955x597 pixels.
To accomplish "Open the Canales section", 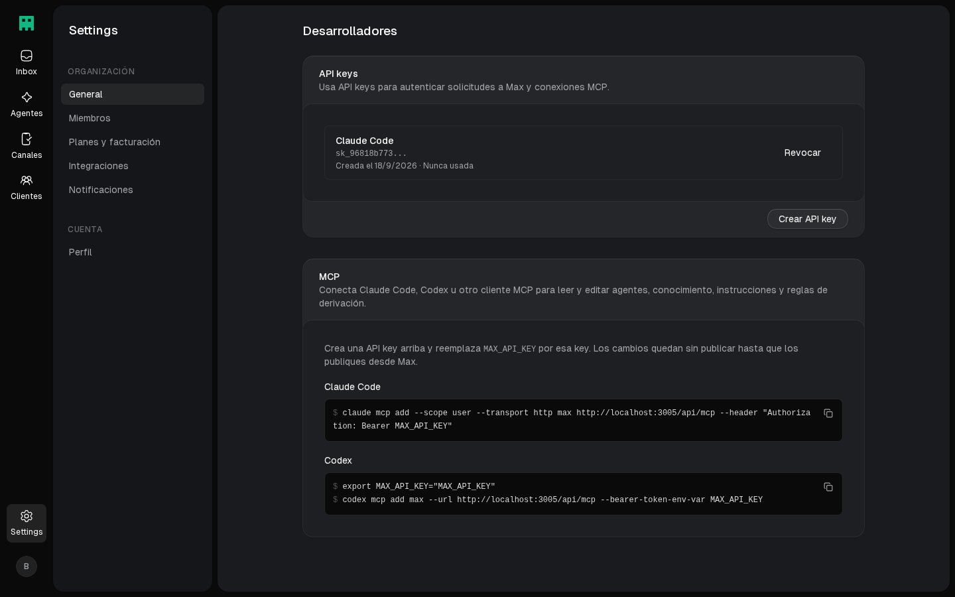I will pyautogui.click(x=27, y=146).
